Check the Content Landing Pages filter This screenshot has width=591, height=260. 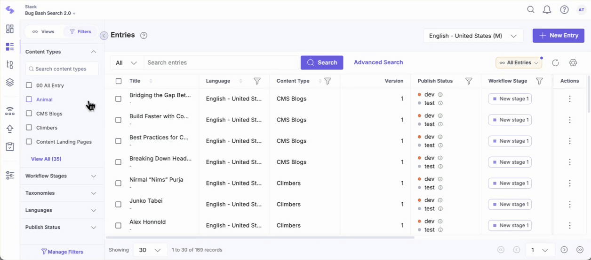pyautogui.click(x=29, y=142)
